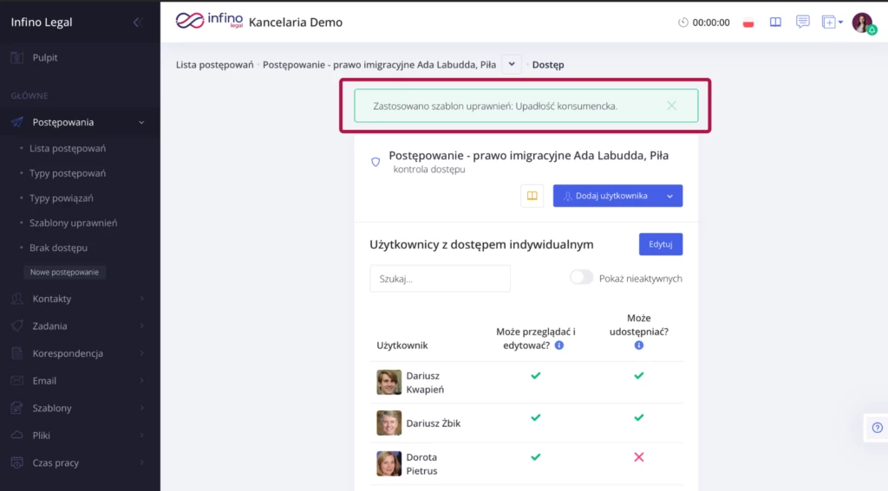The width and height of the screenshot is (888, 491).
Task: Click the Kontakty person icon
Action: [x=17, y=299]
